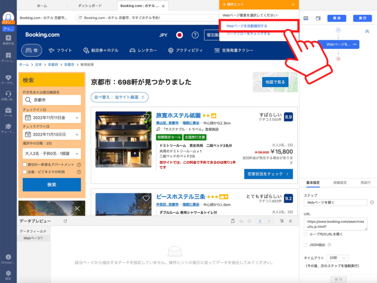
Task: Open the settings gear icon in sidebar
Action: (8, 273)
